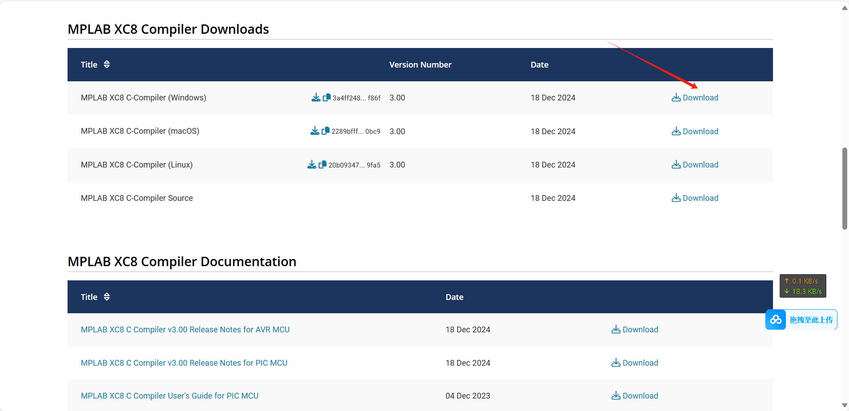Click the MPLAB XC8 C-Compiler (Linux) title

(x=136, y=165)
